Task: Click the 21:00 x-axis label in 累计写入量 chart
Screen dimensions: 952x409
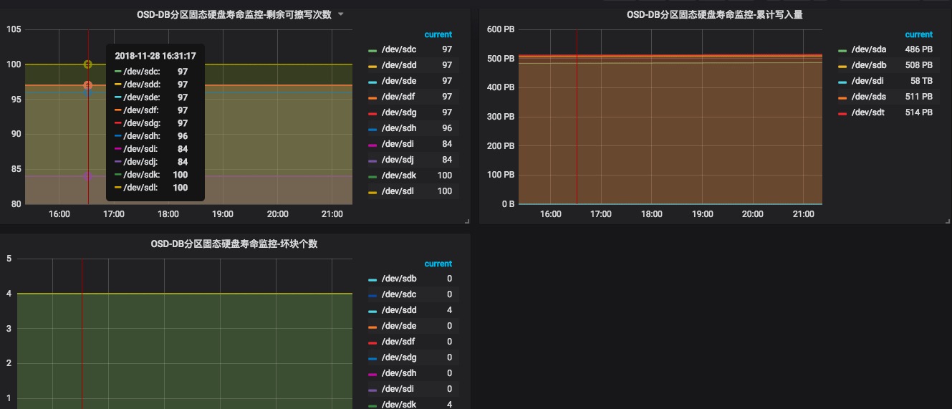Action: [803, 214]
